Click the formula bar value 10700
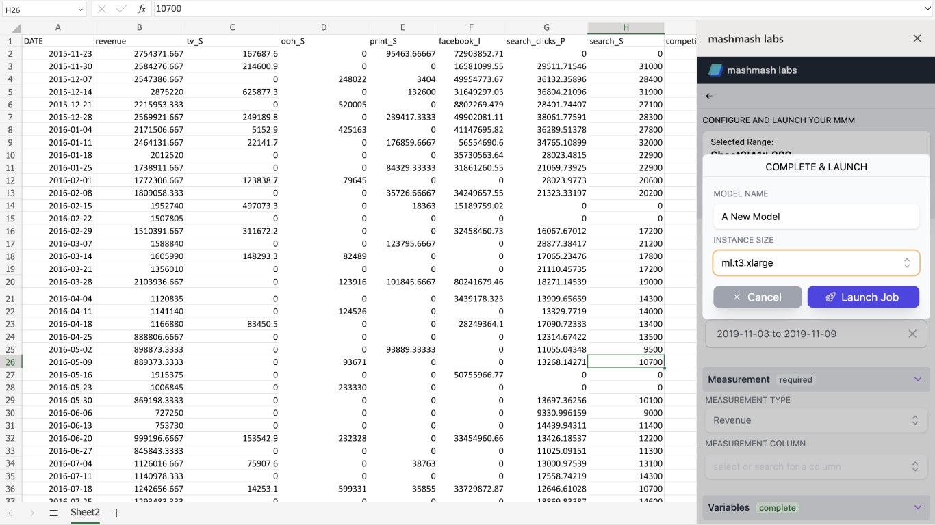Image resolution: width=935 pixels, height=525 pixels. 168,9
